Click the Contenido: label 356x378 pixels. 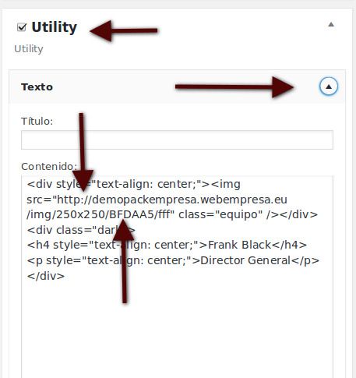(x=49, y=166)
